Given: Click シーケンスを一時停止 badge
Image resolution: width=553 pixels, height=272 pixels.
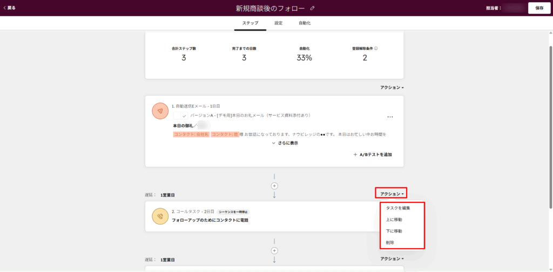Looking at the screenshot, I should 233,212.
